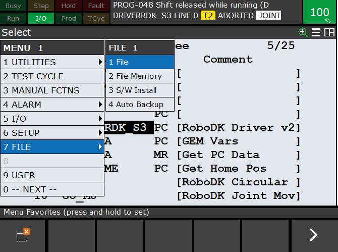338x252 pixels.
Task: Click the TCyc status indicator
Action: pyautogui.click(x=95, y=18)
